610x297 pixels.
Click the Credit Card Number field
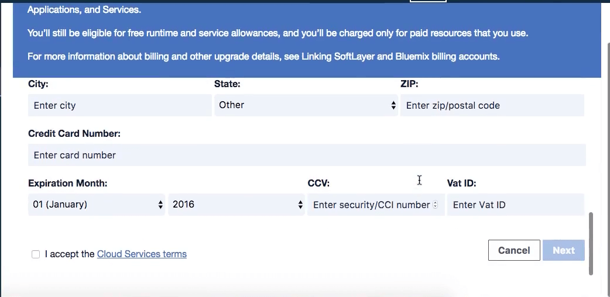click(306, 156)
